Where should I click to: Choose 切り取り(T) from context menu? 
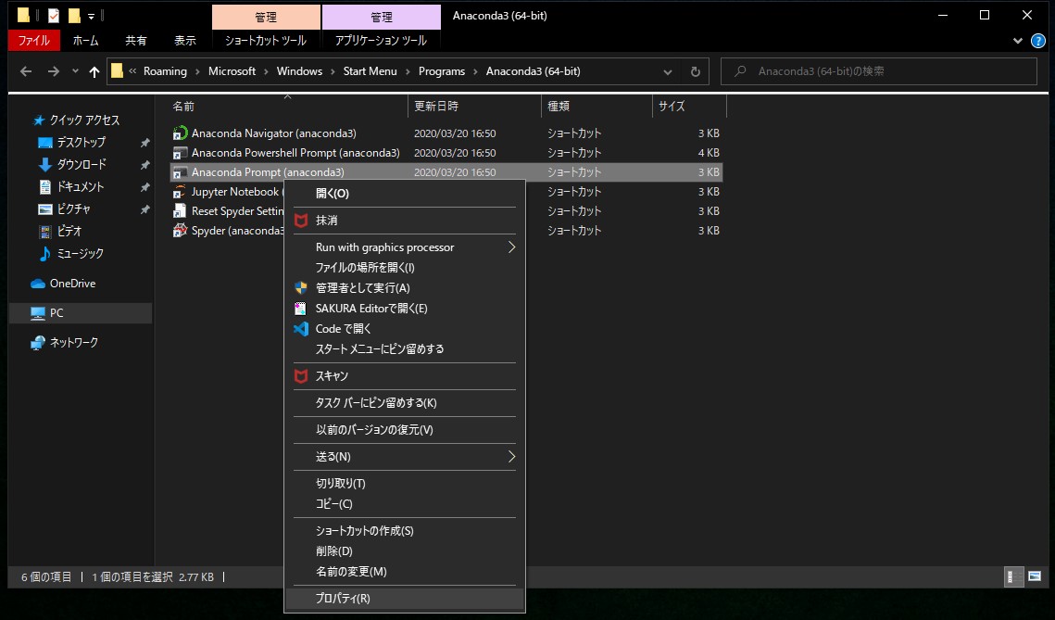[405, 484]
